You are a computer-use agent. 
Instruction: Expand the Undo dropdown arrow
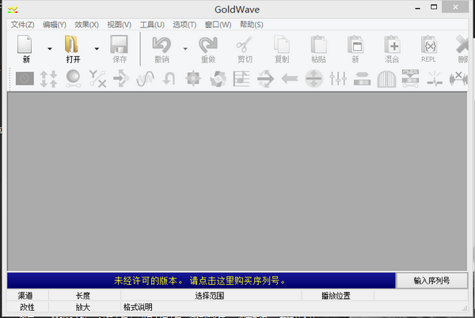pos(185,48)
